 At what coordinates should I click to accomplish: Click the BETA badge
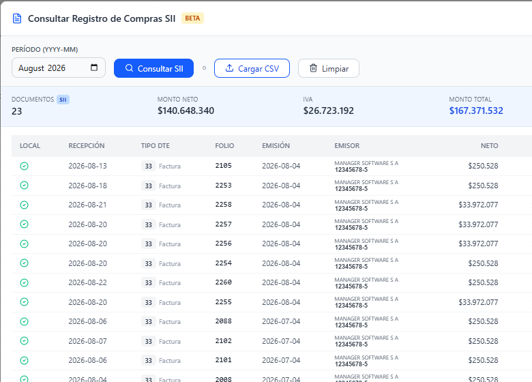coord(192,18)
